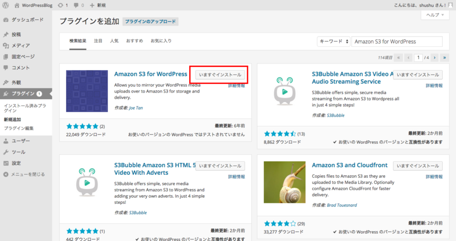The width and height of the screenshot is (456, 241).
Task: Open 詳細情報 for Amazon S3 and Cloudfront
Action: [x=434, y=176]
